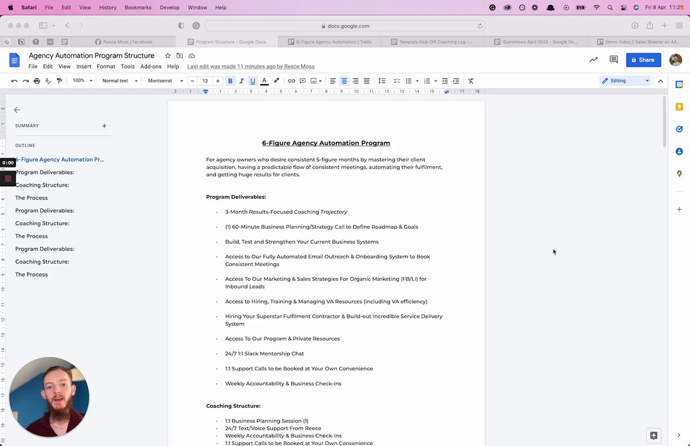This screenshot has height=446, width=690.
Task: Click the Move document folder icon
Action: [180, 56]
